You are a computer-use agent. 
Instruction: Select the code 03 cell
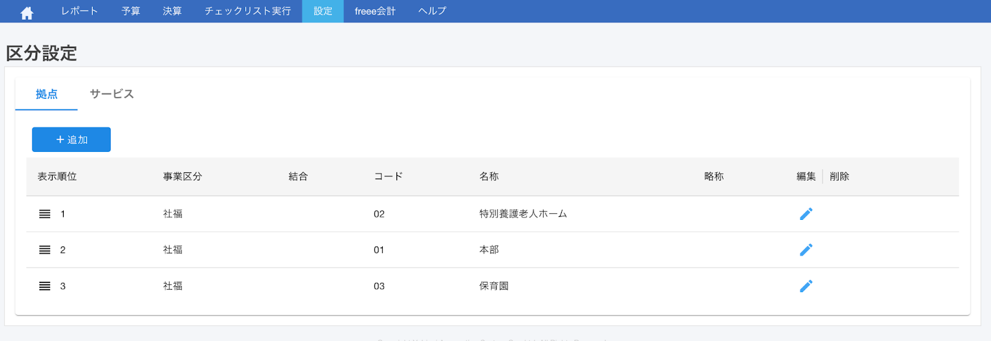pyautogui.click(x=379, y=286)
